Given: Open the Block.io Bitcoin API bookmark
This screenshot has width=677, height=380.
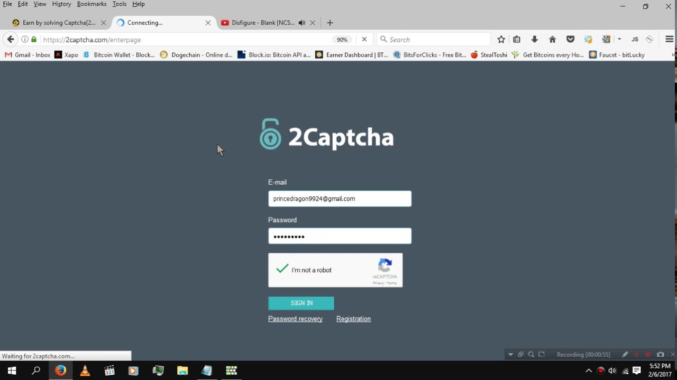Looking at the screenshot, I should [274, 55].
